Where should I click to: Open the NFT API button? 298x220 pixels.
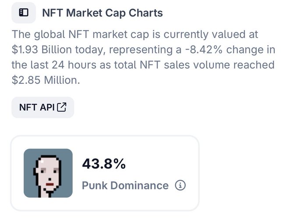coord(43,107)
